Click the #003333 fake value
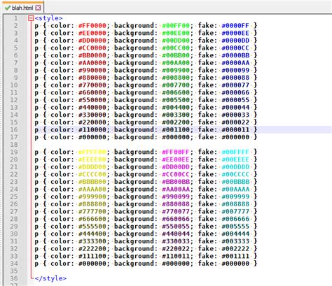Image resolution: width=332 pixels, height=286 pixels. (235, 241)
